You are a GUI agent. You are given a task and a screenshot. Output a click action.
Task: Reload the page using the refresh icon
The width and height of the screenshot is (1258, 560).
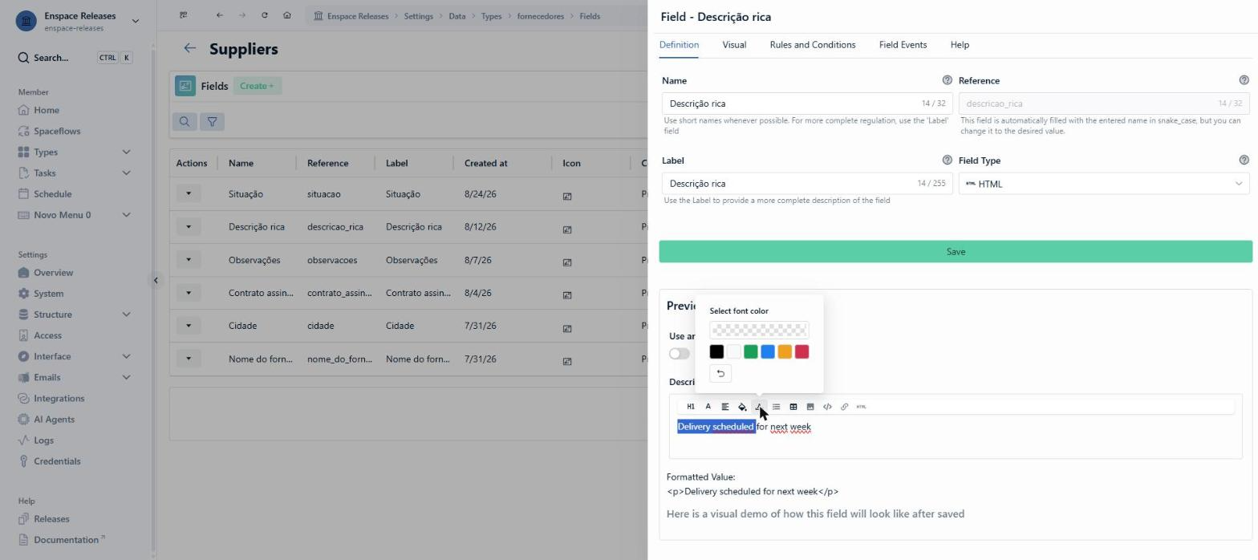[265, 15]
